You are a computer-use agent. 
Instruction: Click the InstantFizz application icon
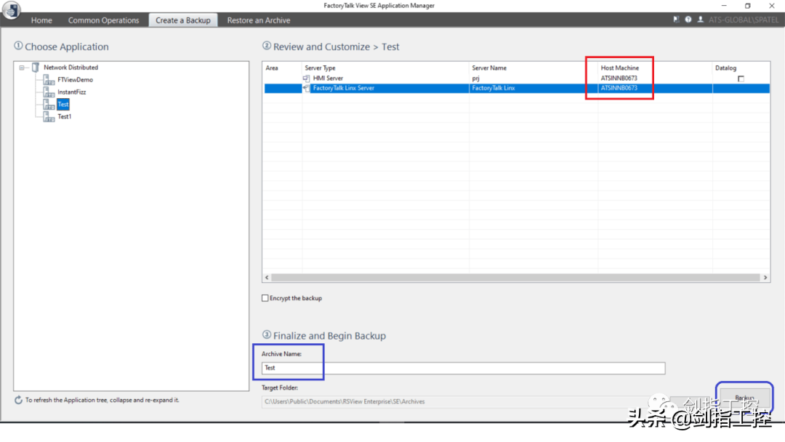point(49,92)
